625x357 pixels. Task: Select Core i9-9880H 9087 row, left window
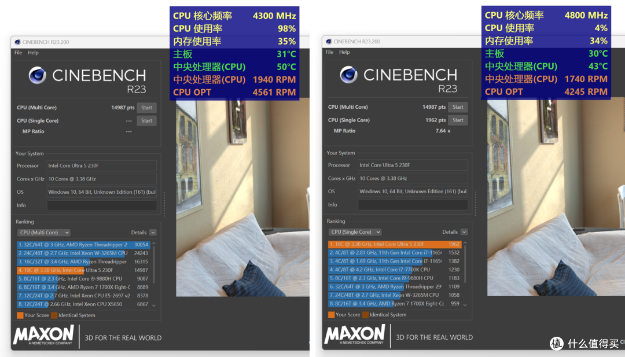click(x=83, y=278)
